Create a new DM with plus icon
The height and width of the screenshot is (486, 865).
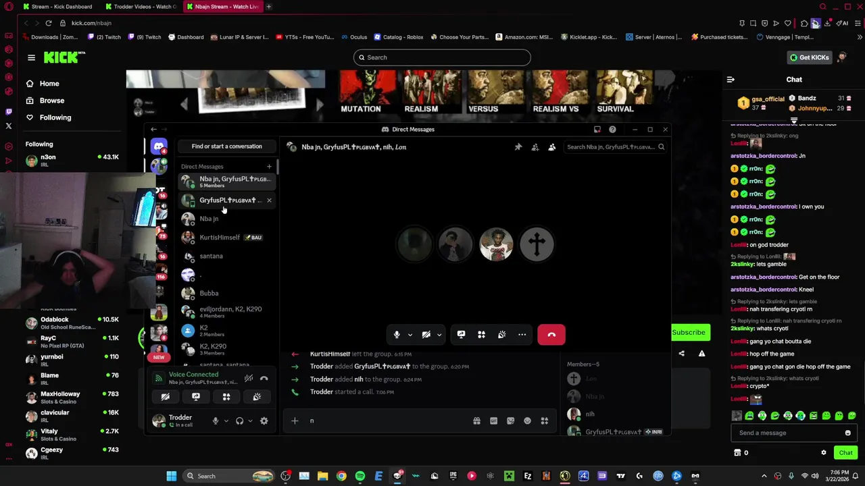click(x=269, y=167)
